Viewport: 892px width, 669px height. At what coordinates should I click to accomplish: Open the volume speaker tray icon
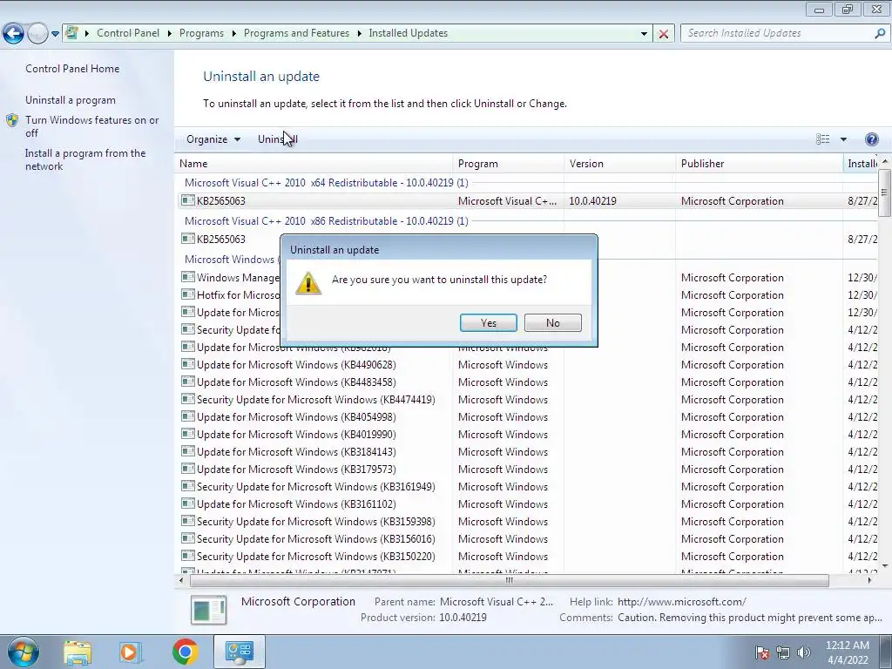803,652
